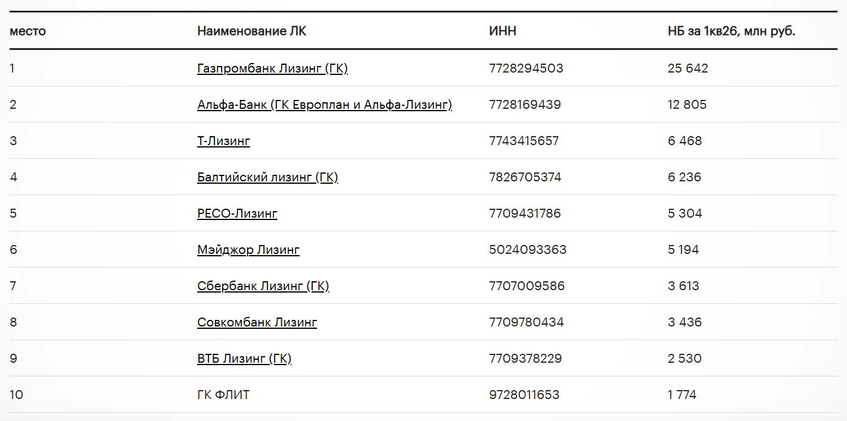Open the Мэйджор Лизинг link
The height and width of the screenshot is (421, 847).
[248, 250]
